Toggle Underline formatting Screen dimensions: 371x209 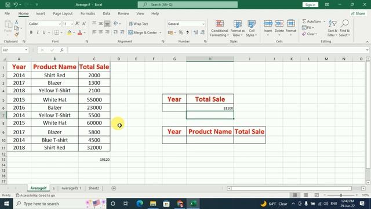44,33
